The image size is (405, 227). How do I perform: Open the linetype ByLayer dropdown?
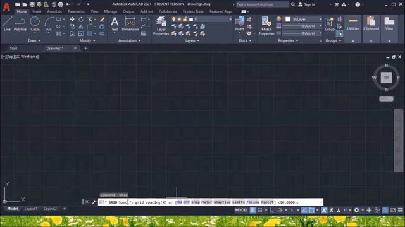pos(302,33)
